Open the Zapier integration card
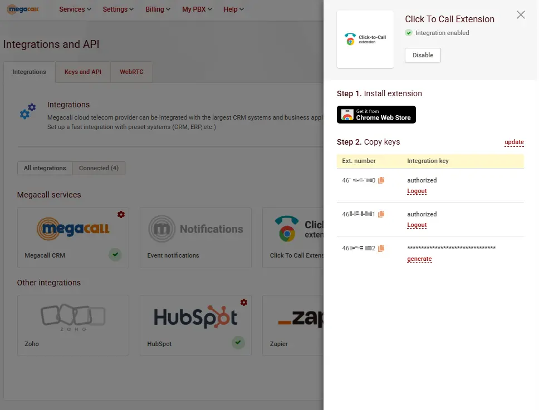 tap(293, 325)
